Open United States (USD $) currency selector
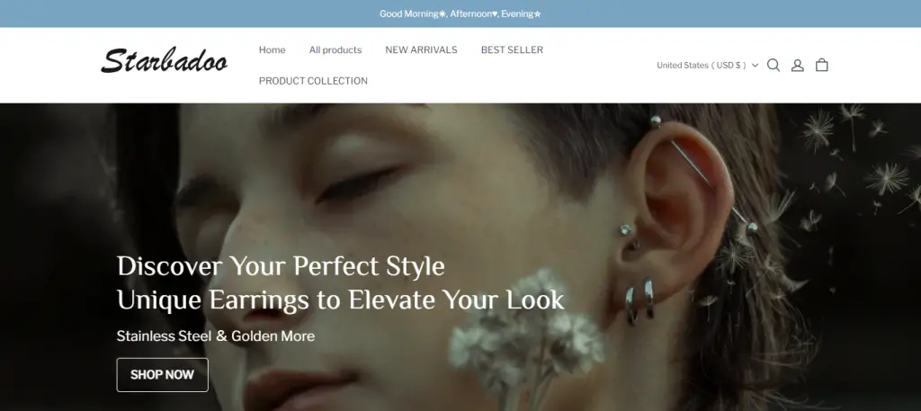 (707, 65)
